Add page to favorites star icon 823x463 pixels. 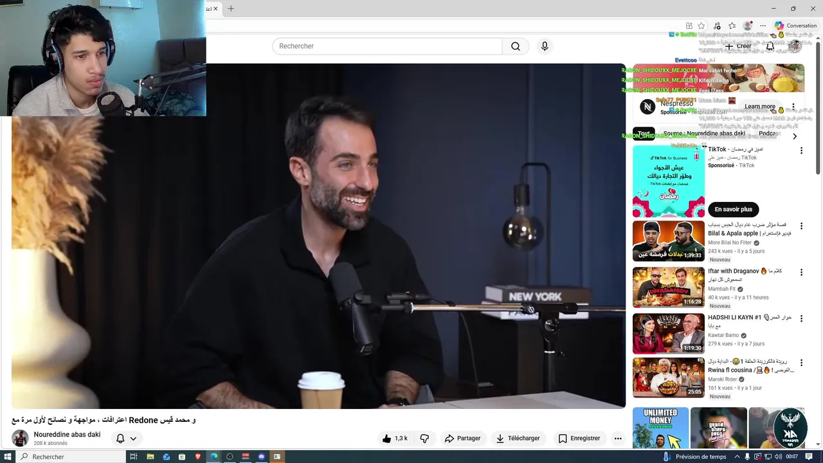click(701, 26)
